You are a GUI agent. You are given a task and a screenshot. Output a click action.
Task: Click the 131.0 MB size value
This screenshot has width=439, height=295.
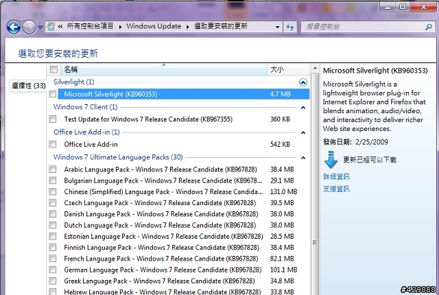click(x=283, y=191)
